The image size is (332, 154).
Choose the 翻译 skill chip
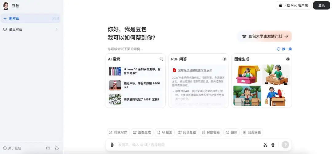[231, 133]
